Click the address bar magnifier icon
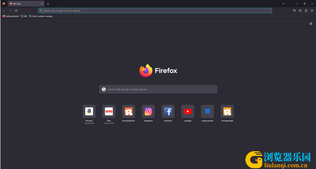 click(41, 11)
